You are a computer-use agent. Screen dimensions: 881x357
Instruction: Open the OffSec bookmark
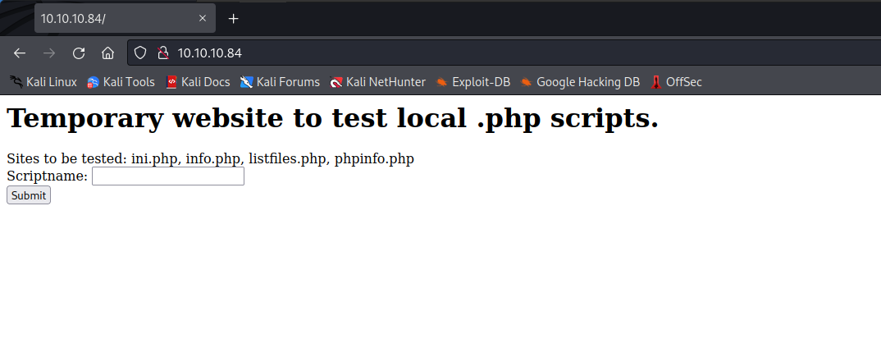676,82
